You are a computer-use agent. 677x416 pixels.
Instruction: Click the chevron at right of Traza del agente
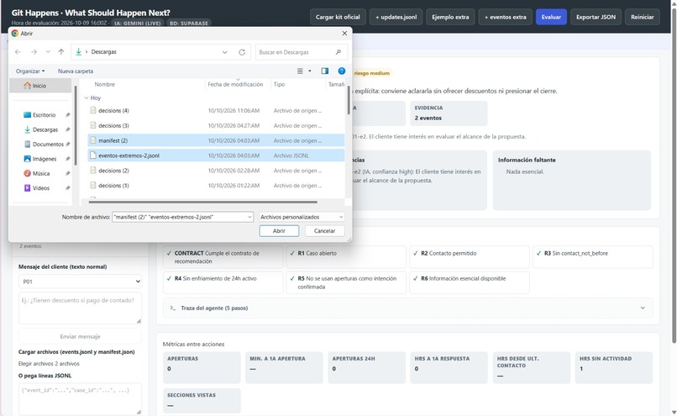pyautogui.click(x=643, y=308)
